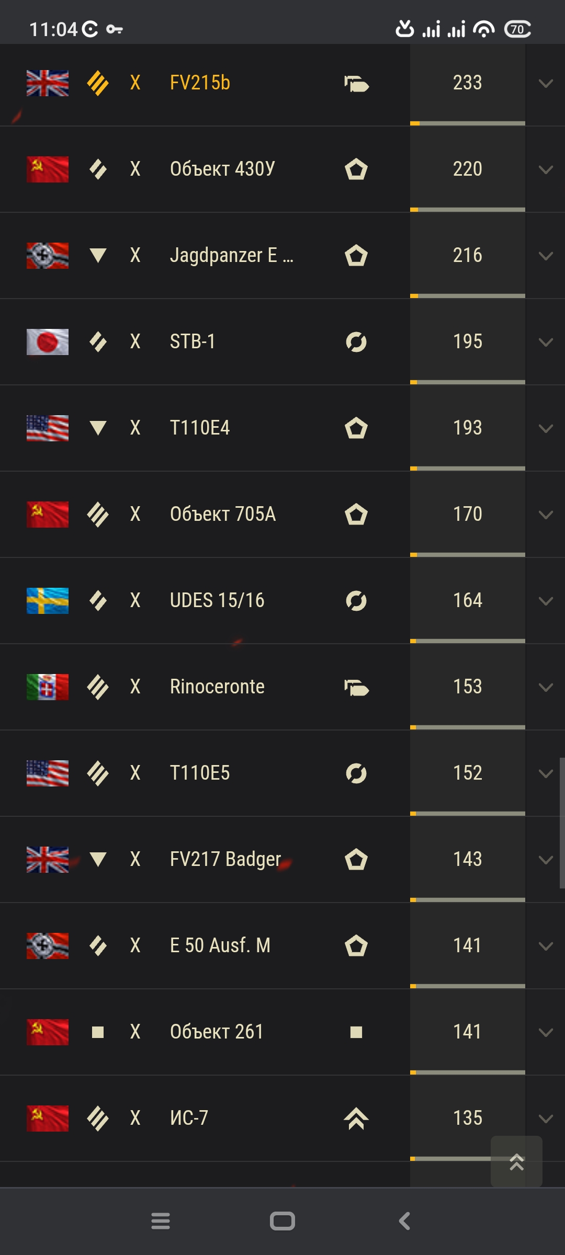Tap the progress bar under 233 battles
Viewport: 565px width, 1255px height.
coord(468,123)
